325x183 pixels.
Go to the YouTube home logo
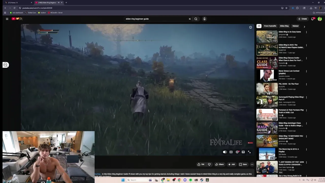pos(17,19)
